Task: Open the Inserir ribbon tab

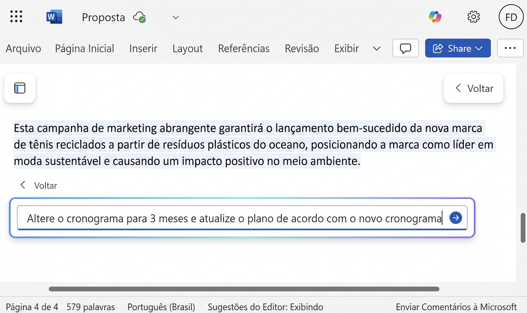Action: 143,48
